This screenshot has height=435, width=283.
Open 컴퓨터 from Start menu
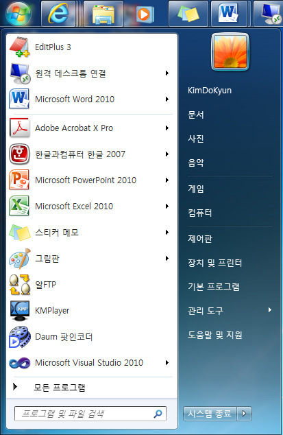click(200, 213)
